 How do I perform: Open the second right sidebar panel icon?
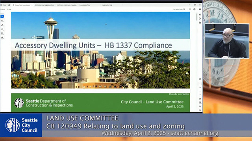pyautogui.click(x=200, y=18)
